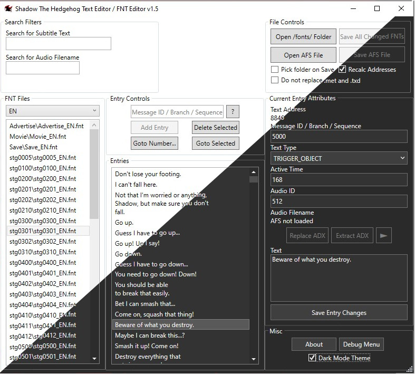Select entry "Guess I have to go up..."
Viewport: 415px width, 374px height.
click(x=181, y=233)
